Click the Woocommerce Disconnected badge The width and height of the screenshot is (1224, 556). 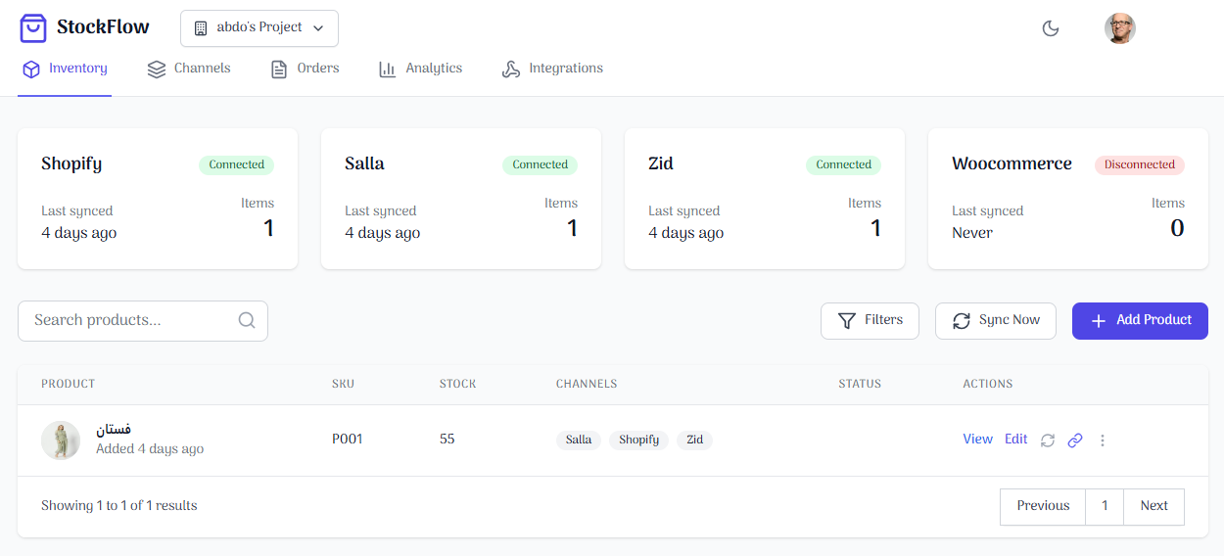coord(1140,165)
